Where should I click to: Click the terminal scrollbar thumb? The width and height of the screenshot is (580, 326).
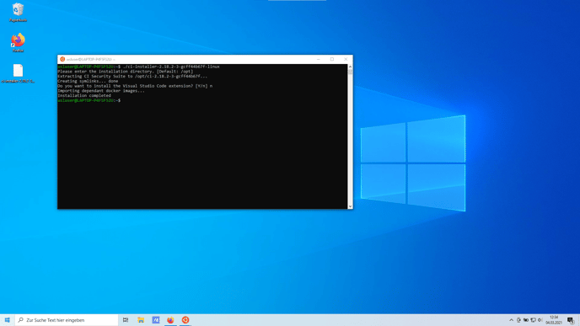tap(350, 72)
